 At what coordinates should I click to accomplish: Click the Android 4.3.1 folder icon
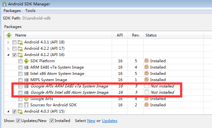point(20,42)
